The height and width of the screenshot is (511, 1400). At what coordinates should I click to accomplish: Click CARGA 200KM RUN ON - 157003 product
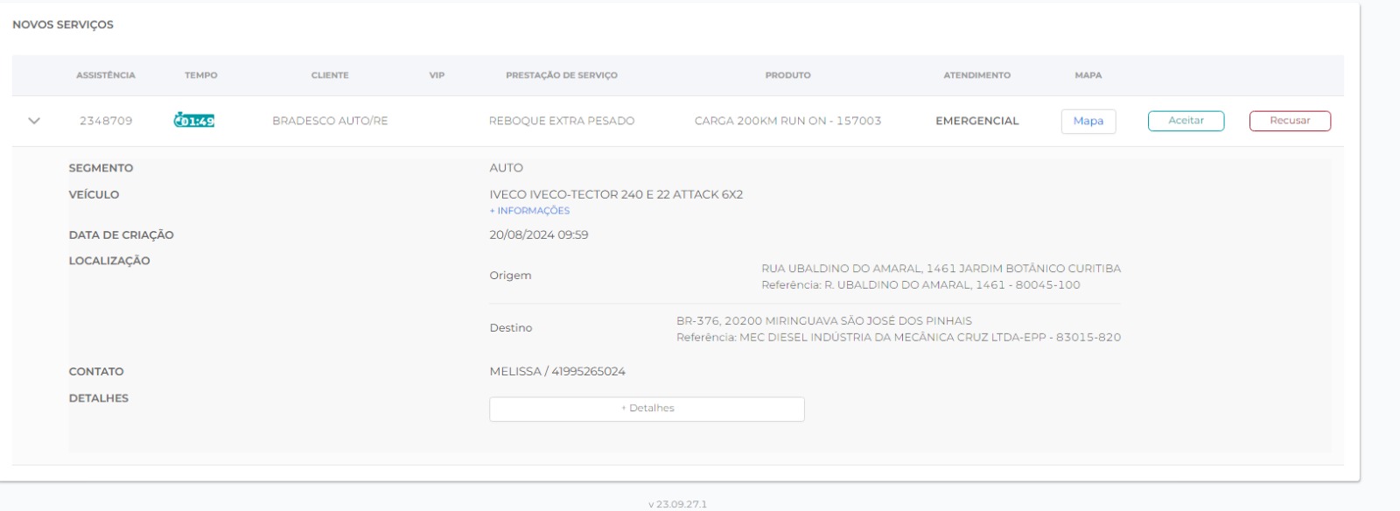pos(787,121)
